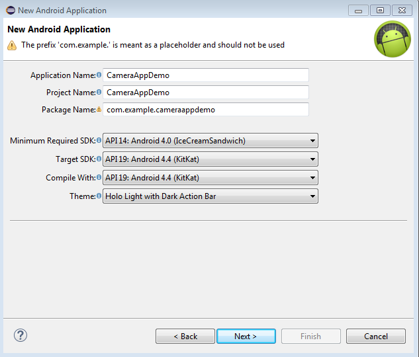Open the Minimum Required SDK dropdown
The image size is (419, 357).
click(210, 141)
